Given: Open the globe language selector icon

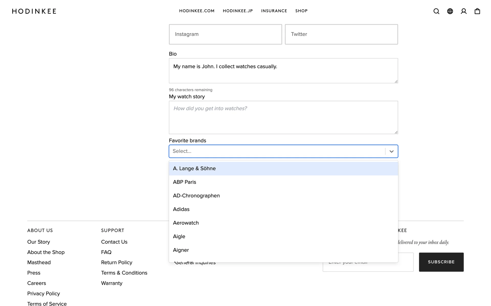Looking at the screenshot, I should (450, 11).
